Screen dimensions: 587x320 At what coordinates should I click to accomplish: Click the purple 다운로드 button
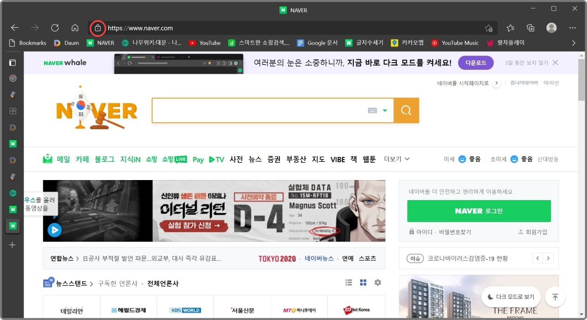[x=476, y=62]
